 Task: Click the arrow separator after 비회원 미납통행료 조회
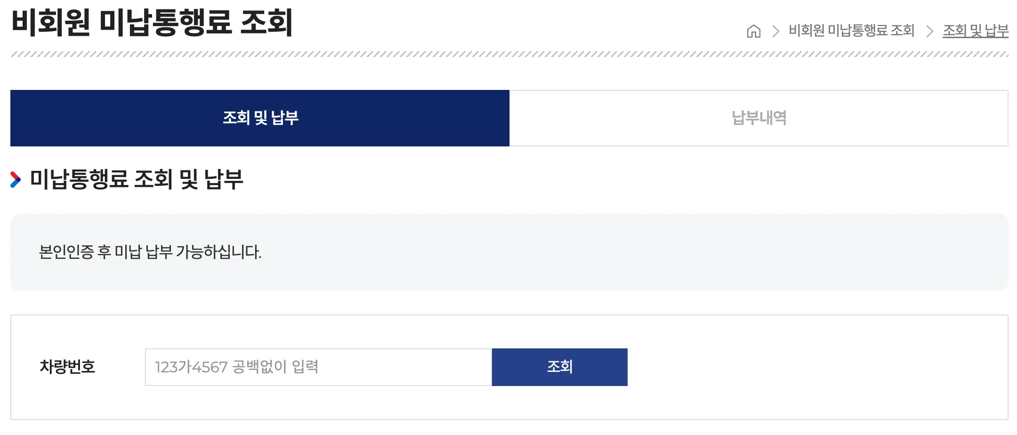click(x=929, y=31)
